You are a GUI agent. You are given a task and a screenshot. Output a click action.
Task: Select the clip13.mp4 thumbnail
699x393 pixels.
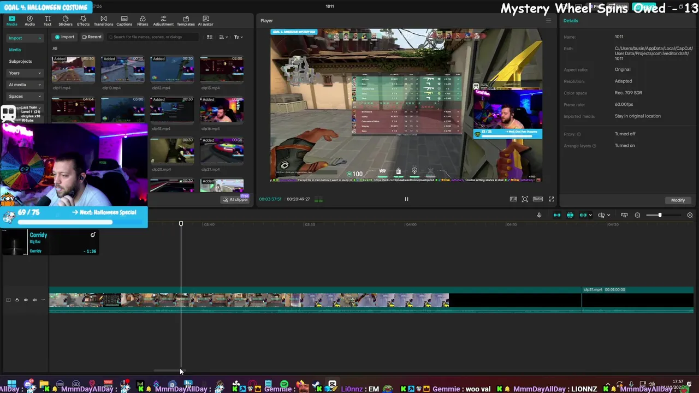click(222, 69)
